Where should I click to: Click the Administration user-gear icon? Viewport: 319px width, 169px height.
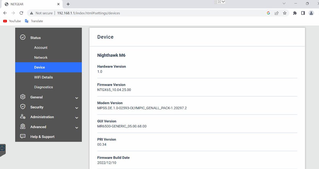point(23,117)
